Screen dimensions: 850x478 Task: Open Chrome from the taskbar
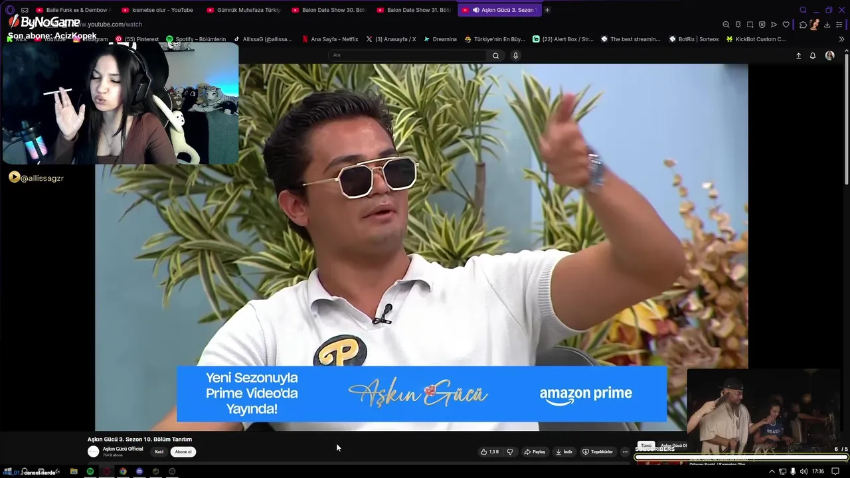click(x=123, y=471)
